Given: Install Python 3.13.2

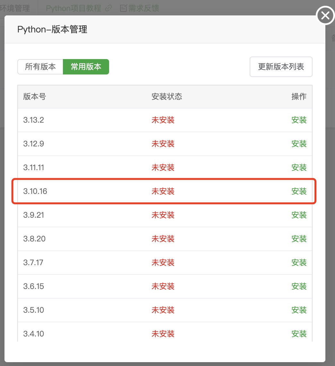Looking at the screenshot, I should (299, 120).
